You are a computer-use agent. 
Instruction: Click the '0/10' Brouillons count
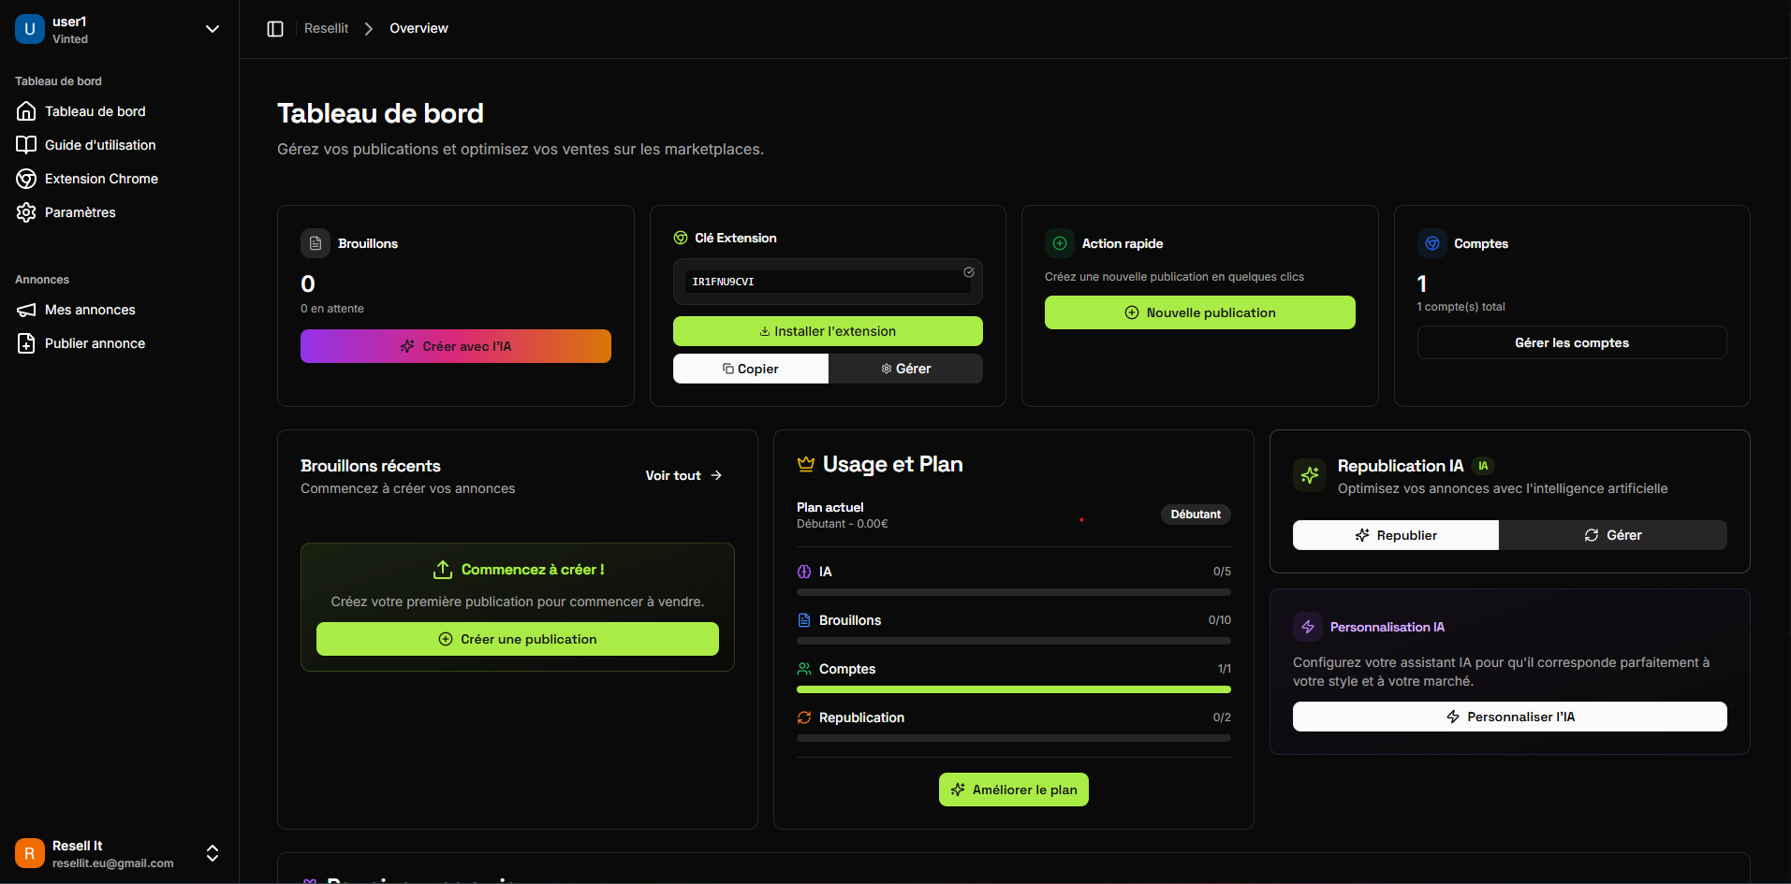(1220, 620)
